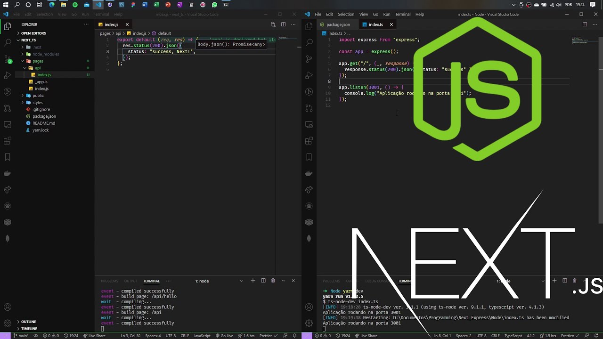Image resolution: width=603 pixels, height=339 pixels.
Task: Open Terminal menu in right Node window
Action: [403, 14]
